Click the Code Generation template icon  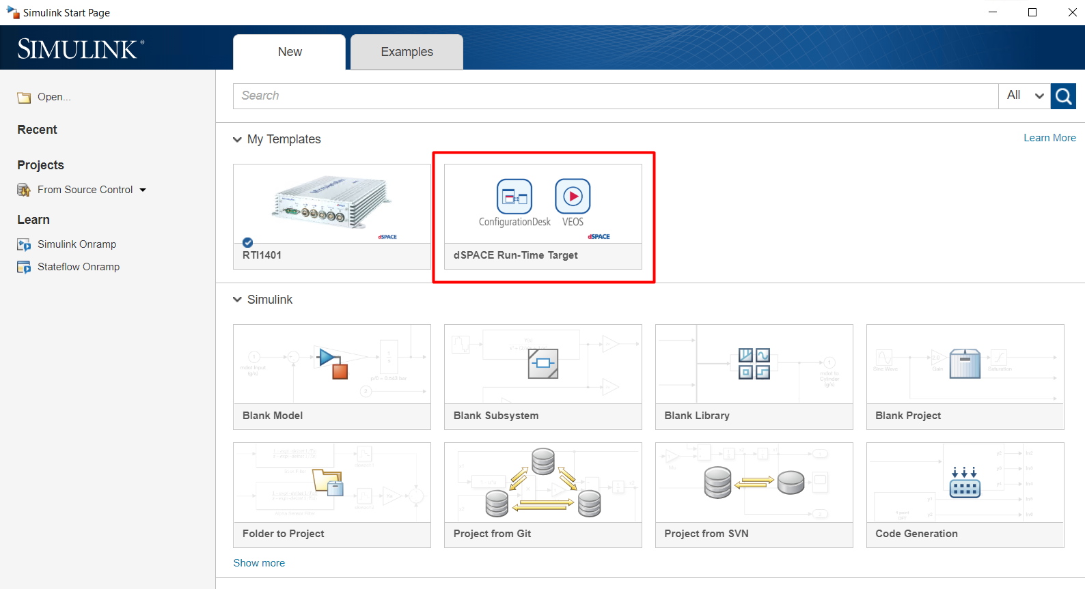click(965, 483)
